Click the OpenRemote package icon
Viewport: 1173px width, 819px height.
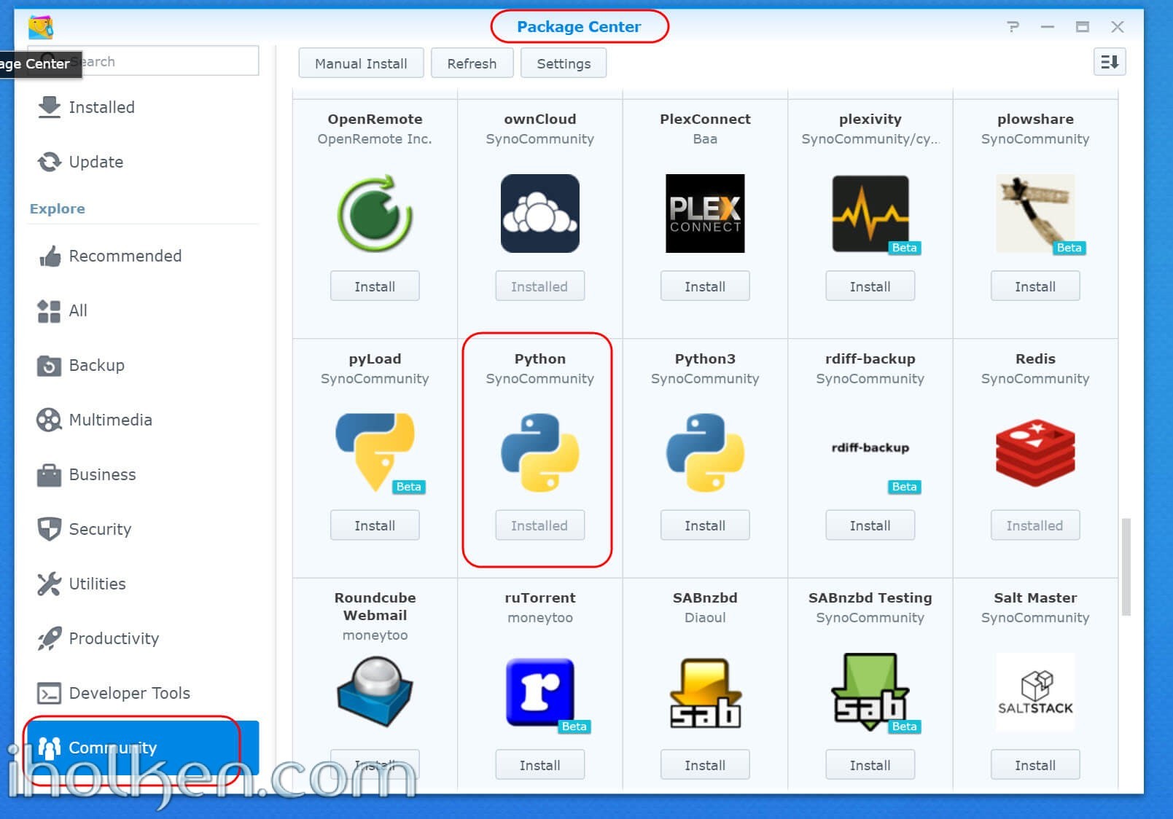pos(375,213)
